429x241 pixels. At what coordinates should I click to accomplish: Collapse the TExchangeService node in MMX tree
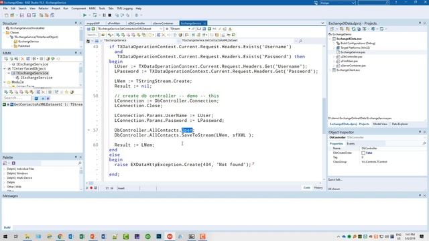click(9, 73)
